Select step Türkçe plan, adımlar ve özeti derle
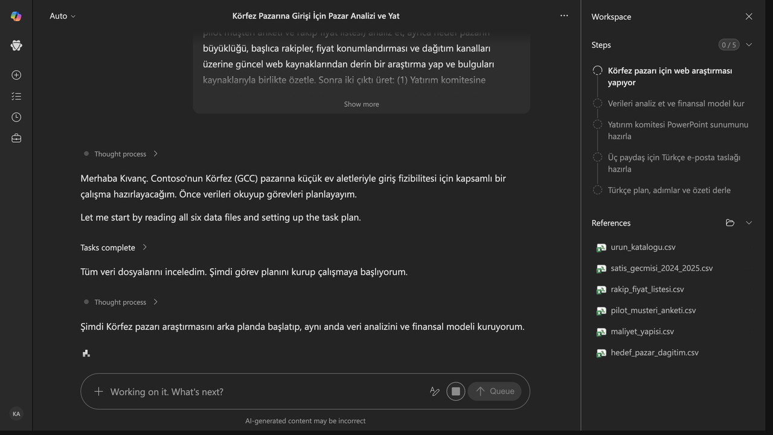This screenshot has width=773, height=435. 669,190
